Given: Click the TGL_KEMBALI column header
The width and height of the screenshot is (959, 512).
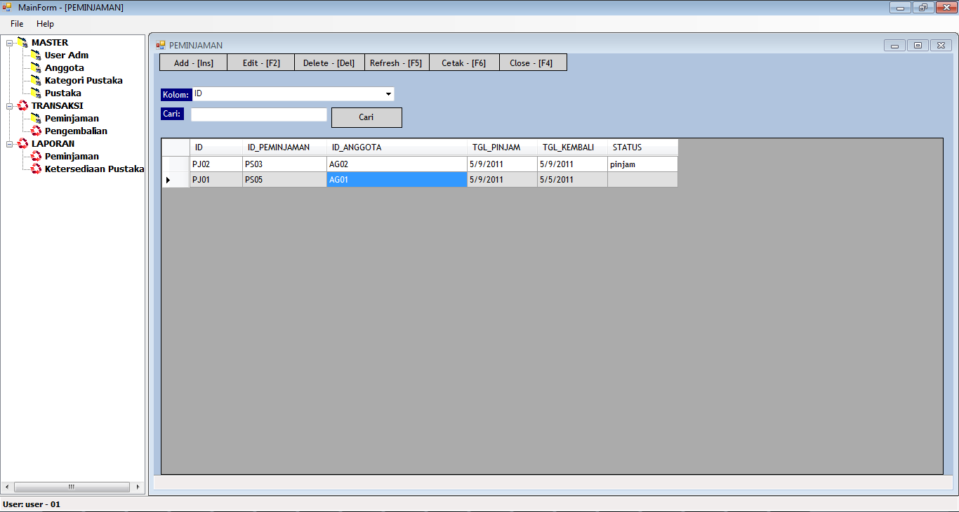Looking at the screenshot, I should tap(572, 147).
